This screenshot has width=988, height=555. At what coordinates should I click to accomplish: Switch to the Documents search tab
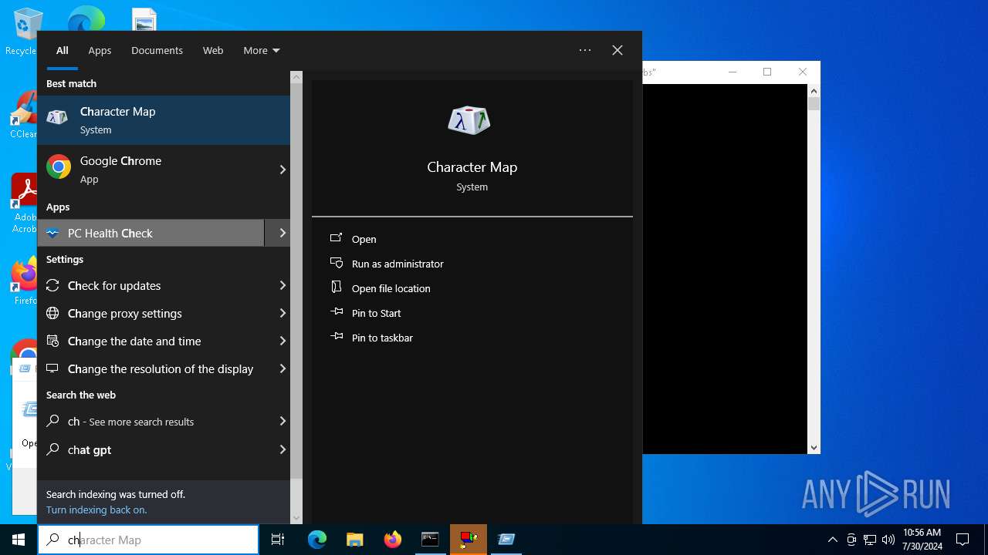[157, 50]
